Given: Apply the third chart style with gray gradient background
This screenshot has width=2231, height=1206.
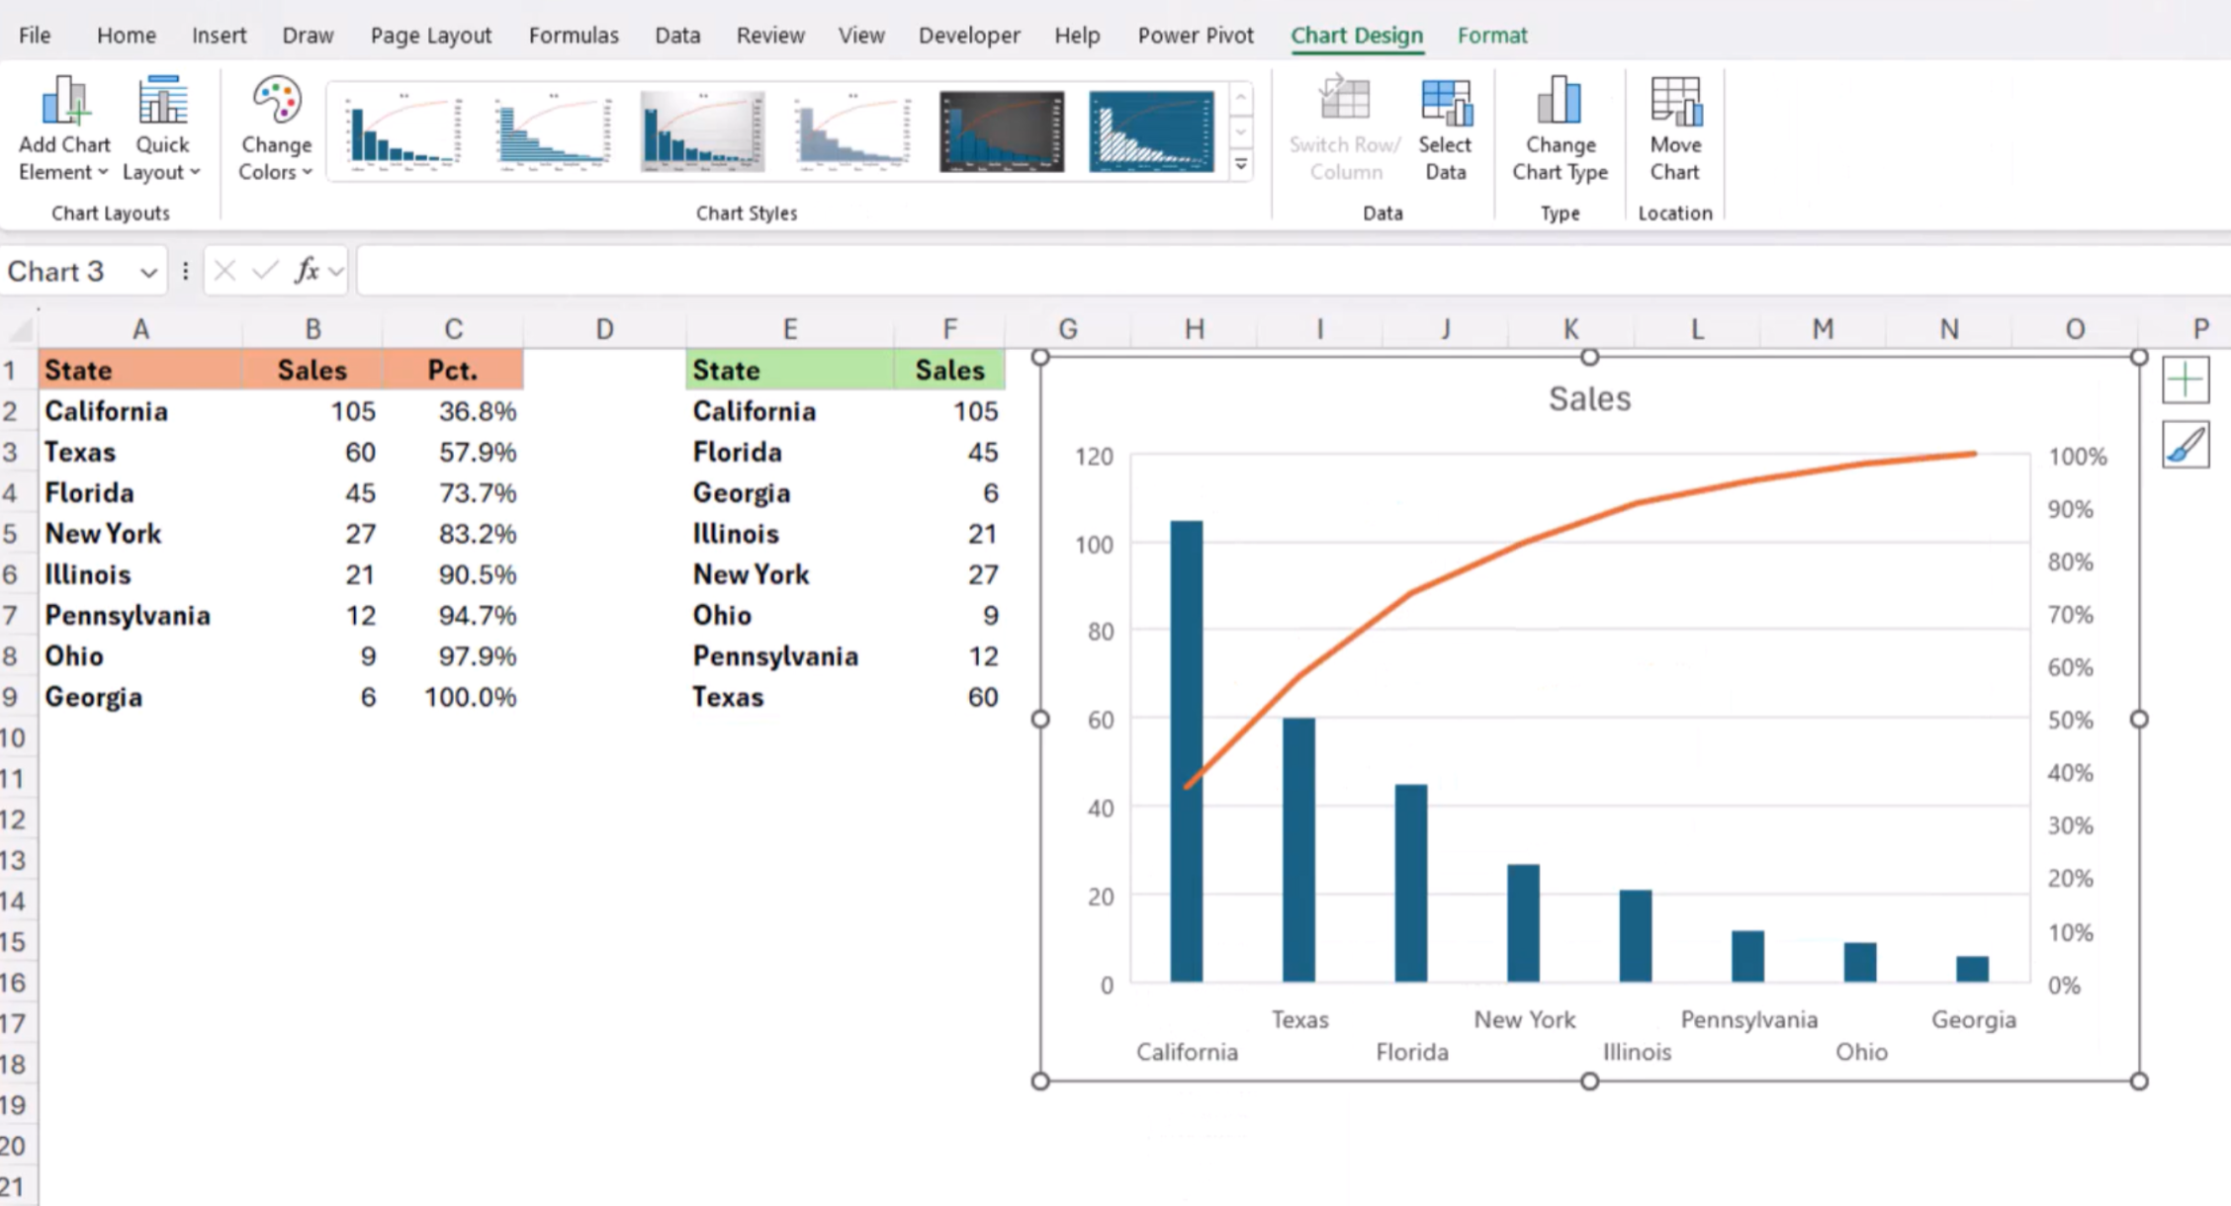Looking at the screenshot, I should 702,131.
